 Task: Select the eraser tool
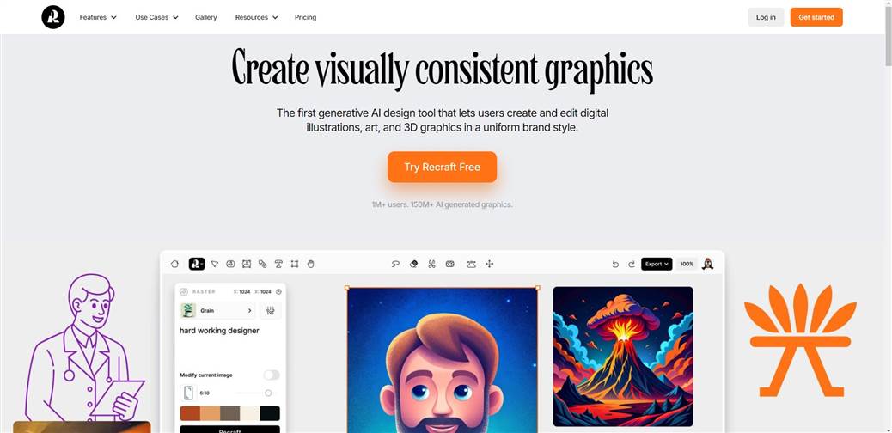click(x=413, y=264)
